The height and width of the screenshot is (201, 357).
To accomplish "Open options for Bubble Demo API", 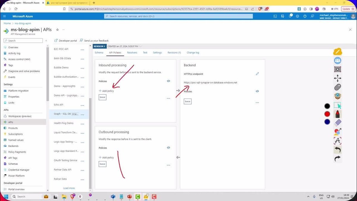I will [x=82, y=68].
